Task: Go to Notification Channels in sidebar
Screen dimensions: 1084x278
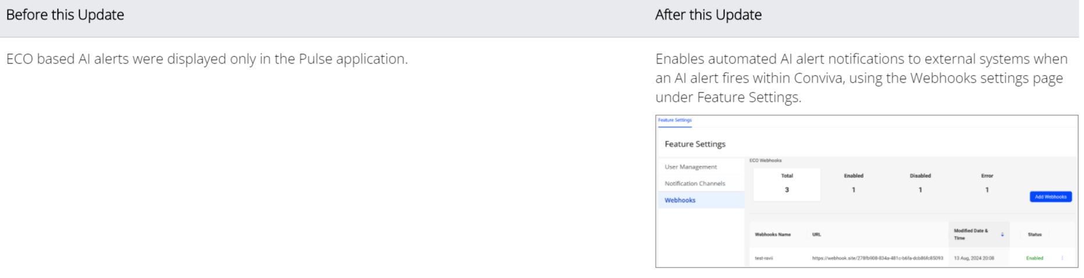Action: 695,183
